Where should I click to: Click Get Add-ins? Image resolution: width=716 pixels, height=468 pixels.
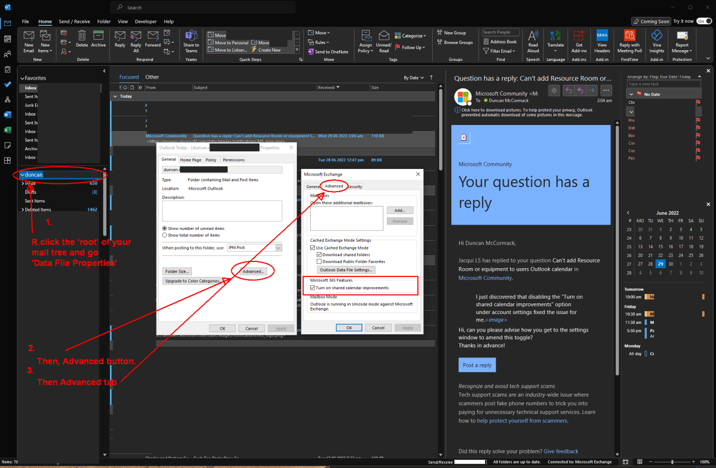click(579, 41)
